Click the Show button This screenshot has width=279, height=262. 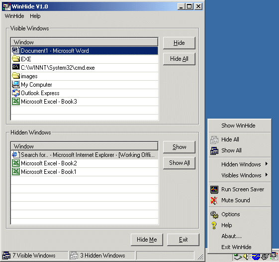tap(179, 147)
